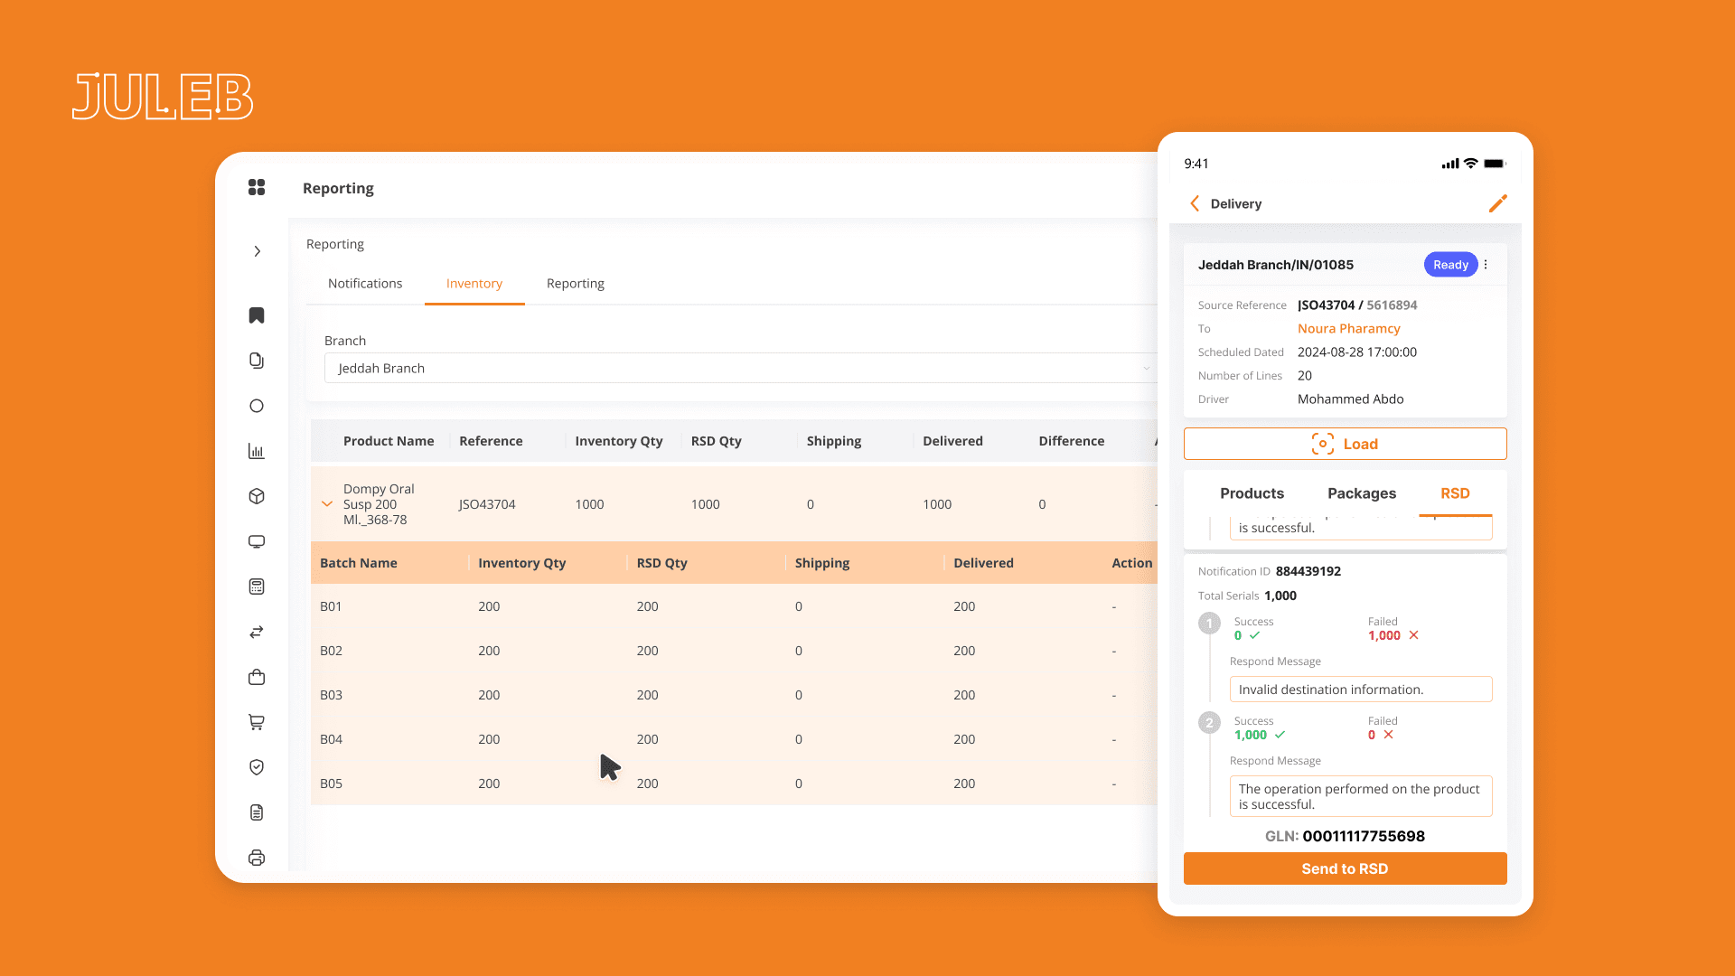Click the printer icon in sidebar
The width and height of the screenshot is (1735, 976).
point(257,858)
